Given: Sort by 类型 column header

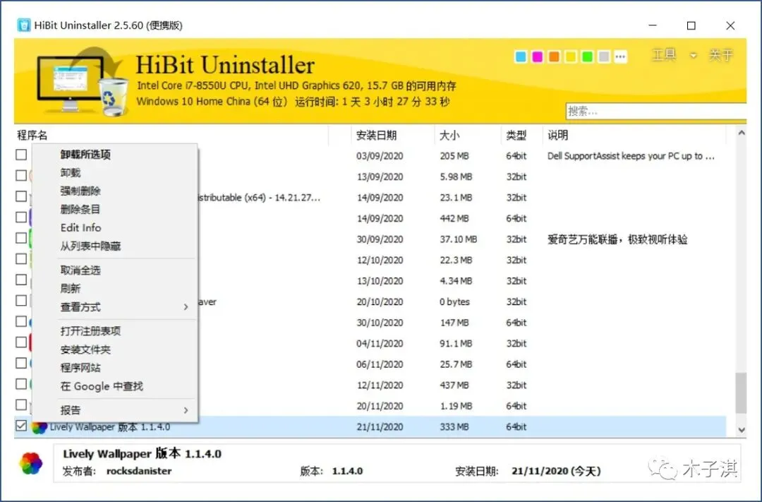Looking at the screenshot, I should click(521, 136).
